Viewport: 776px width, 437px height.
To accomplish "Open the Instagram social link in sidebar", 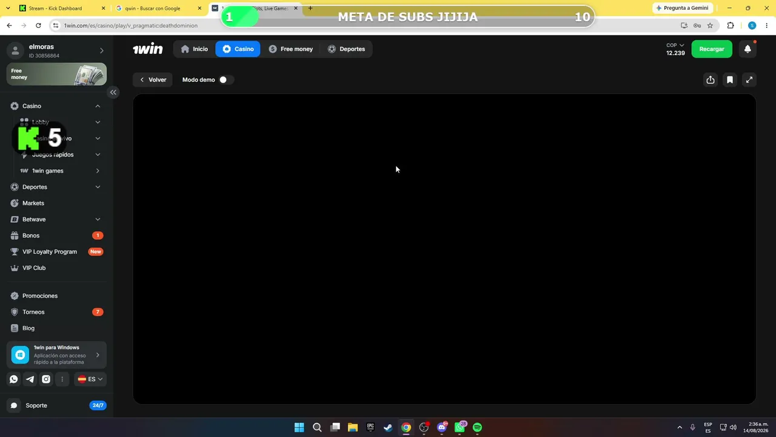I will click(46, 379).
